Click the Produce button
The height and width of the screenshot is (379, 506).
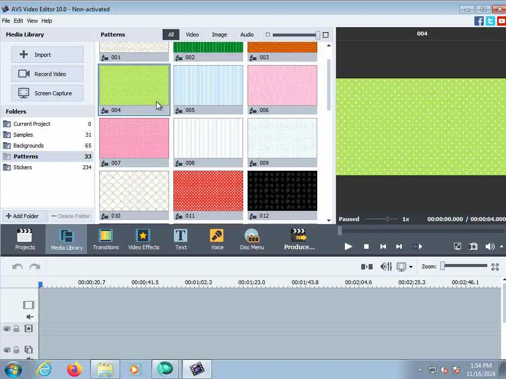[x=299, y=239]
